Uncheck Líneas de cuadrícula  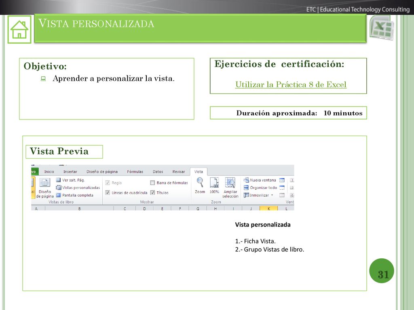108,193
